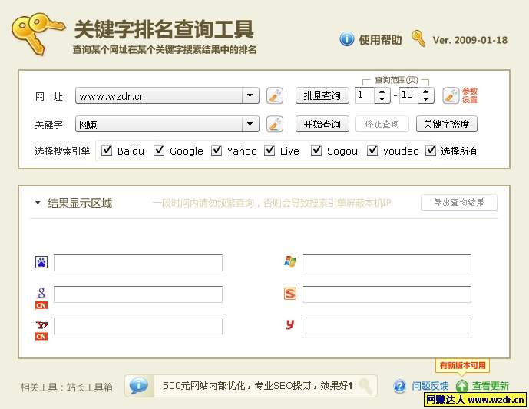Viewport: 529px width, 409px height.
Task: Click the Google CN result icon
Action: [x=41, y=298]
